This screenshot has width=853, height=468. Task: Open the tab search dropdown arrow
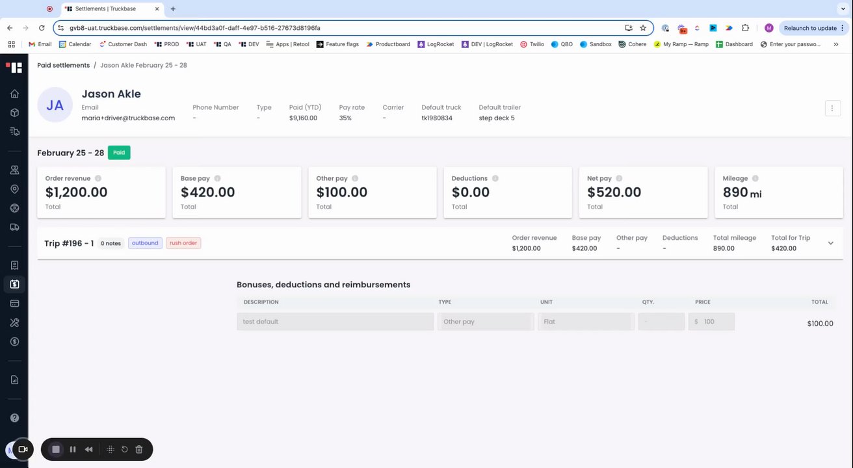(x=843, y=8)
